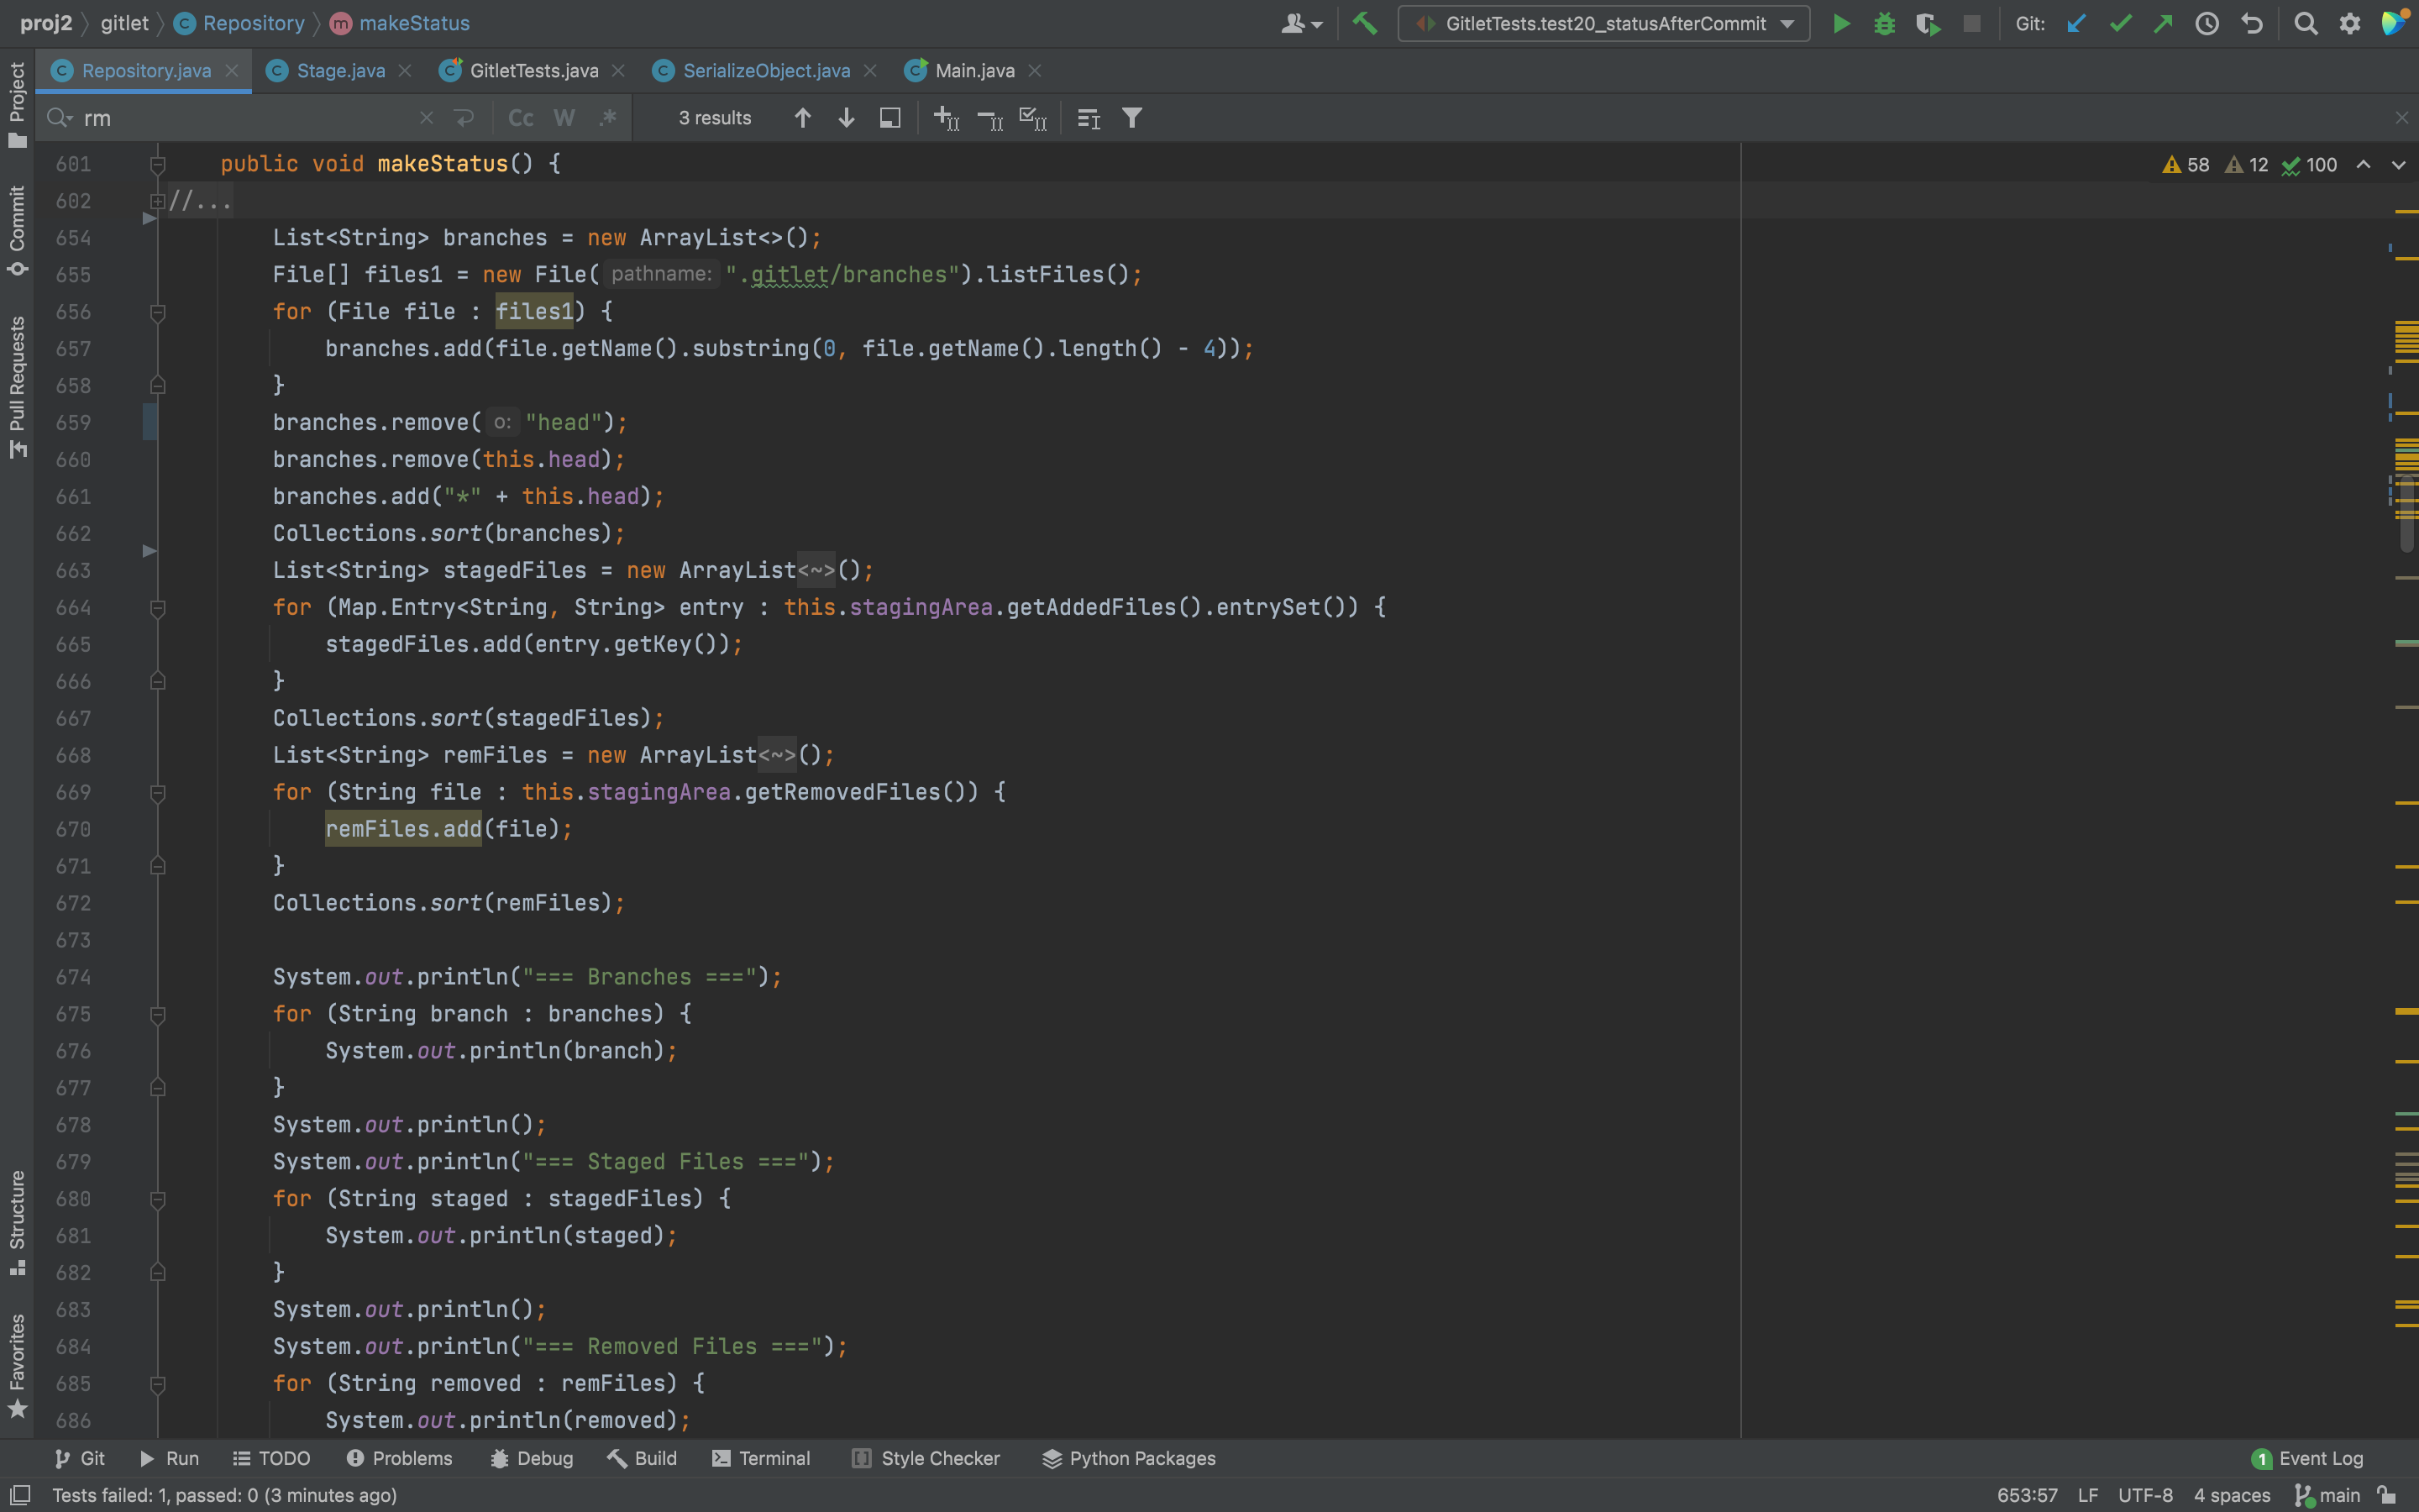Update project from Git
2419x1512 pixels.
click(x=2076, y=24)
